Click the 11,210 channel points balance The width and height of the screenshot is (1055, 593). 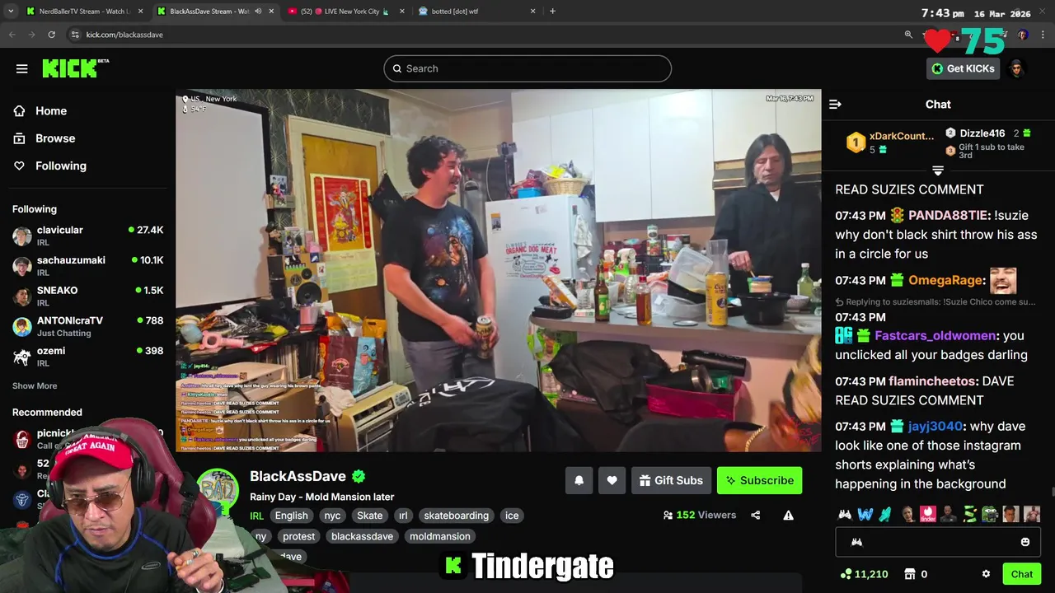tap(864, 574)
